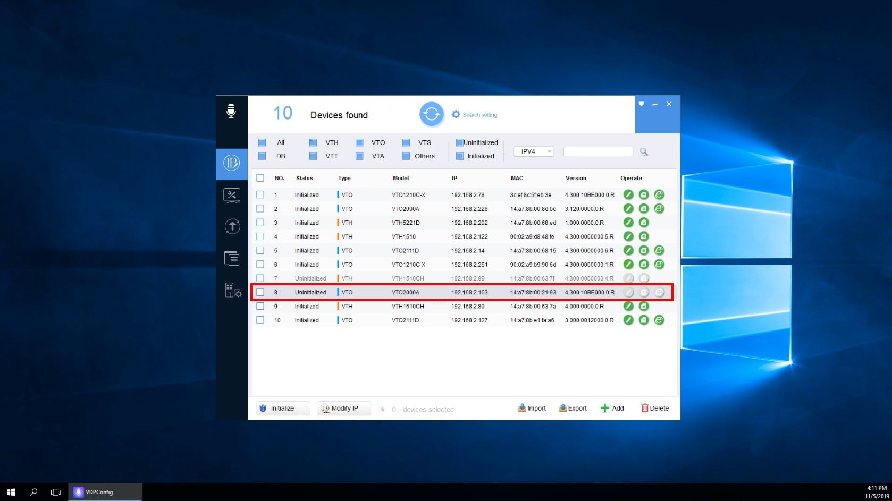The height and width of the screenshot is (501, 892).
Task: Click the details icon for device 3
Action: tap(644, 223)
